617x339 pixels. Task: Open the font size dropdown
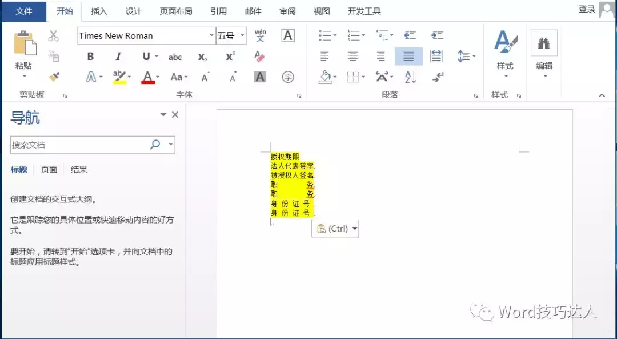[x=241, y=35]
